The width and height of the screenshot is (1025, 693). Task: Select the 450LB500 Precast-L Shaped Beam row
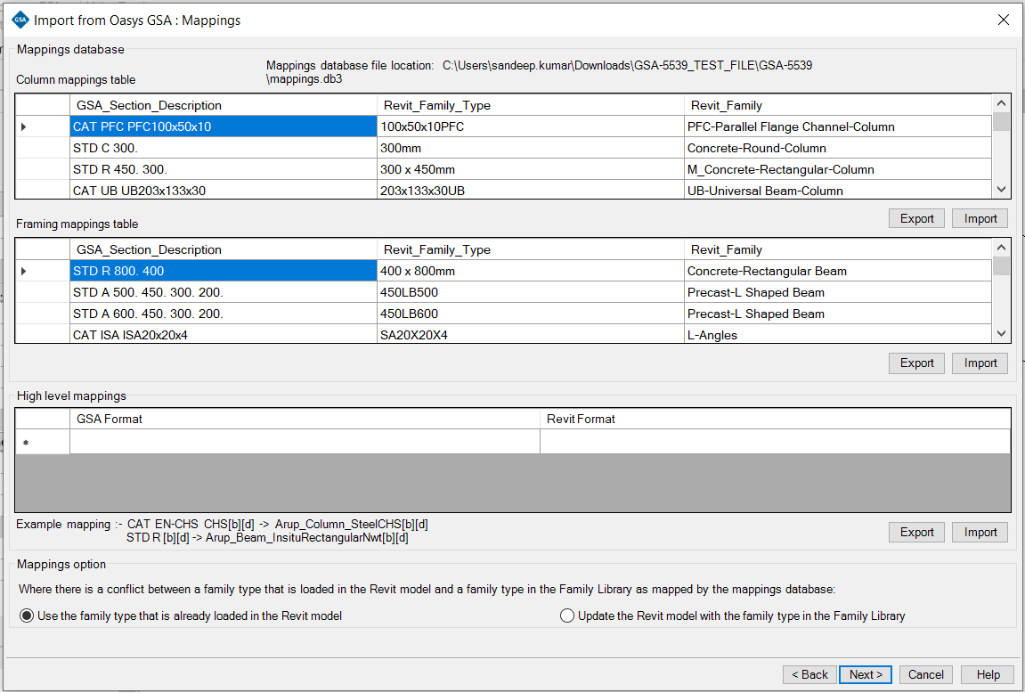[x=223, y=291]
